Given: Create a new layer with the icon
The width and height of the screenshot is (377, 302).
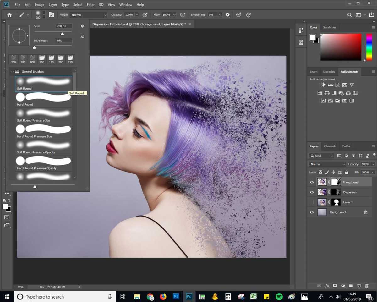Looking at the screenshot, I should coord(359,286).
